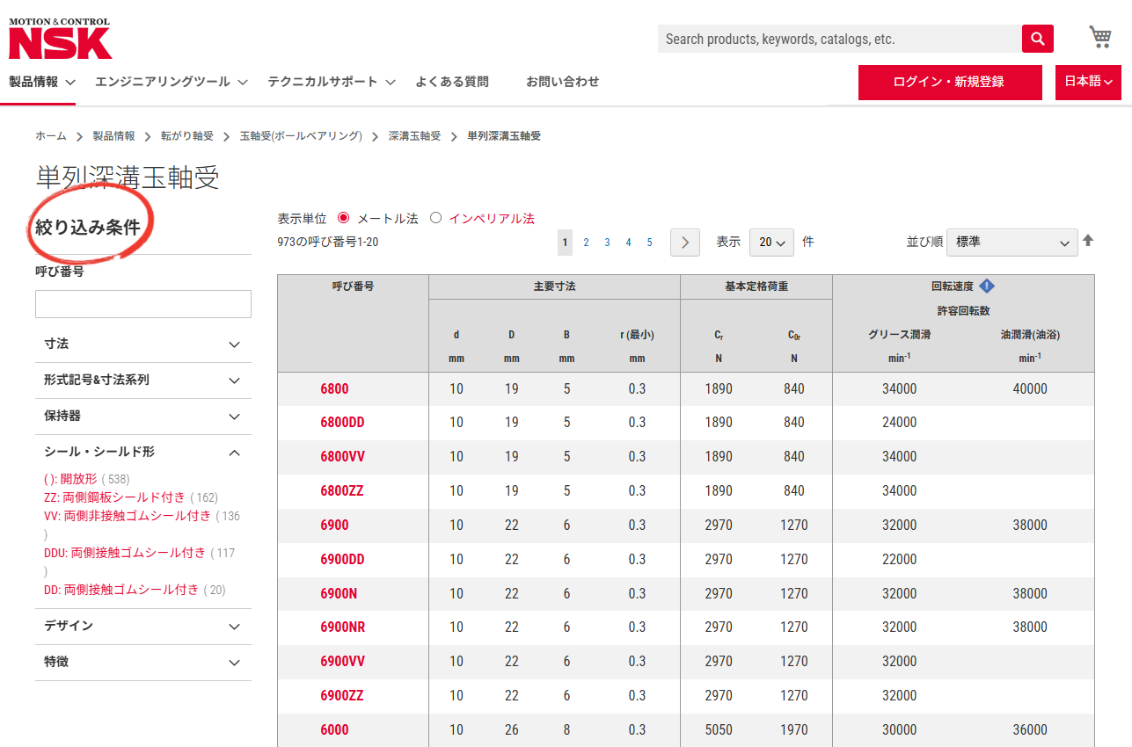Click the search magnifying glass icon
1132x747 pixels.
1036,38
